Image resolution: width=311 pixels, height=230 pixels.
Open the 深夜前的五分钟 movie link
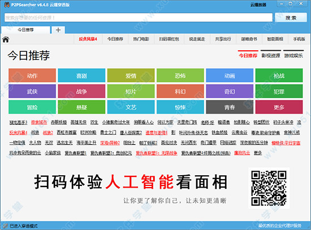254,142
